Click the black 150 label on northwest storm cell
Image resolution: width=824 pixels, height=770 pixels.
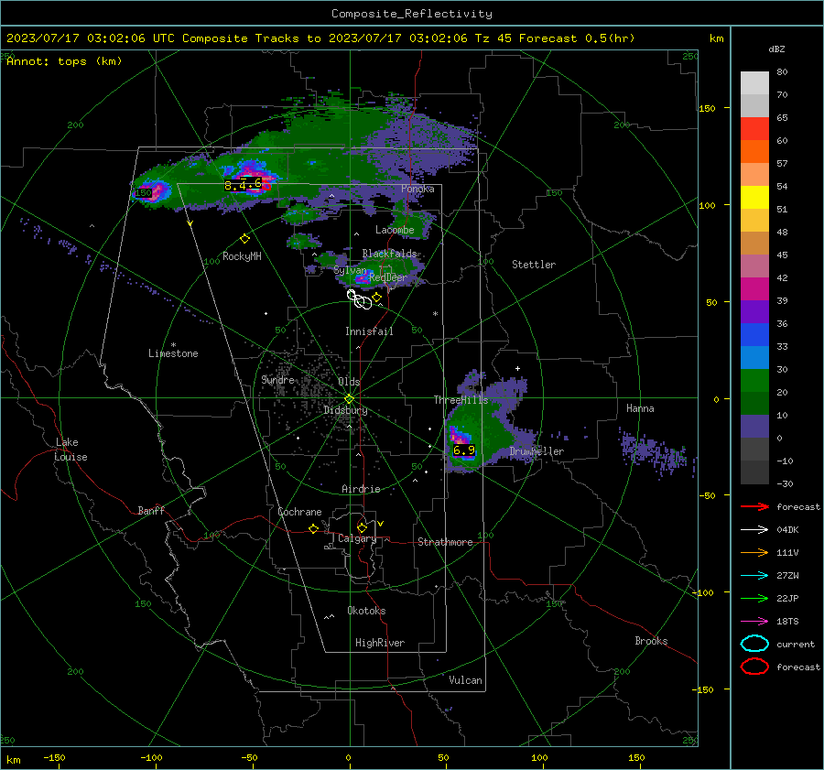click(x=144, y=192)
